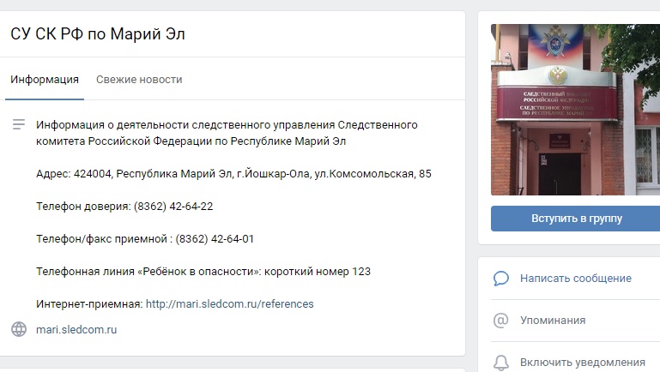
Task: Click the bell notifications icon
Action: tap(501, 363)
